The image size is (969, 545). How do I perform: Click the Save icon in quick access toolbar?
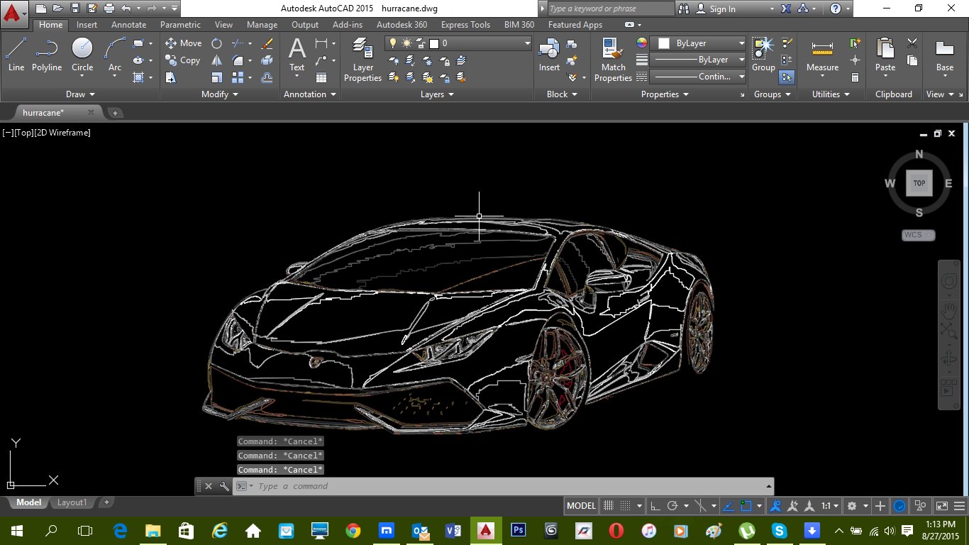(74, 9)
